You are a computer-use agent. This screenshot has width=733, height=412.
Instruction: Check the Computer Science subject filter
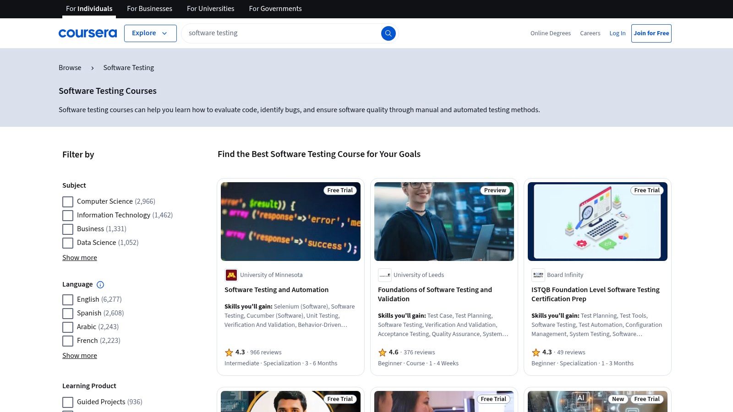(68, 202)
